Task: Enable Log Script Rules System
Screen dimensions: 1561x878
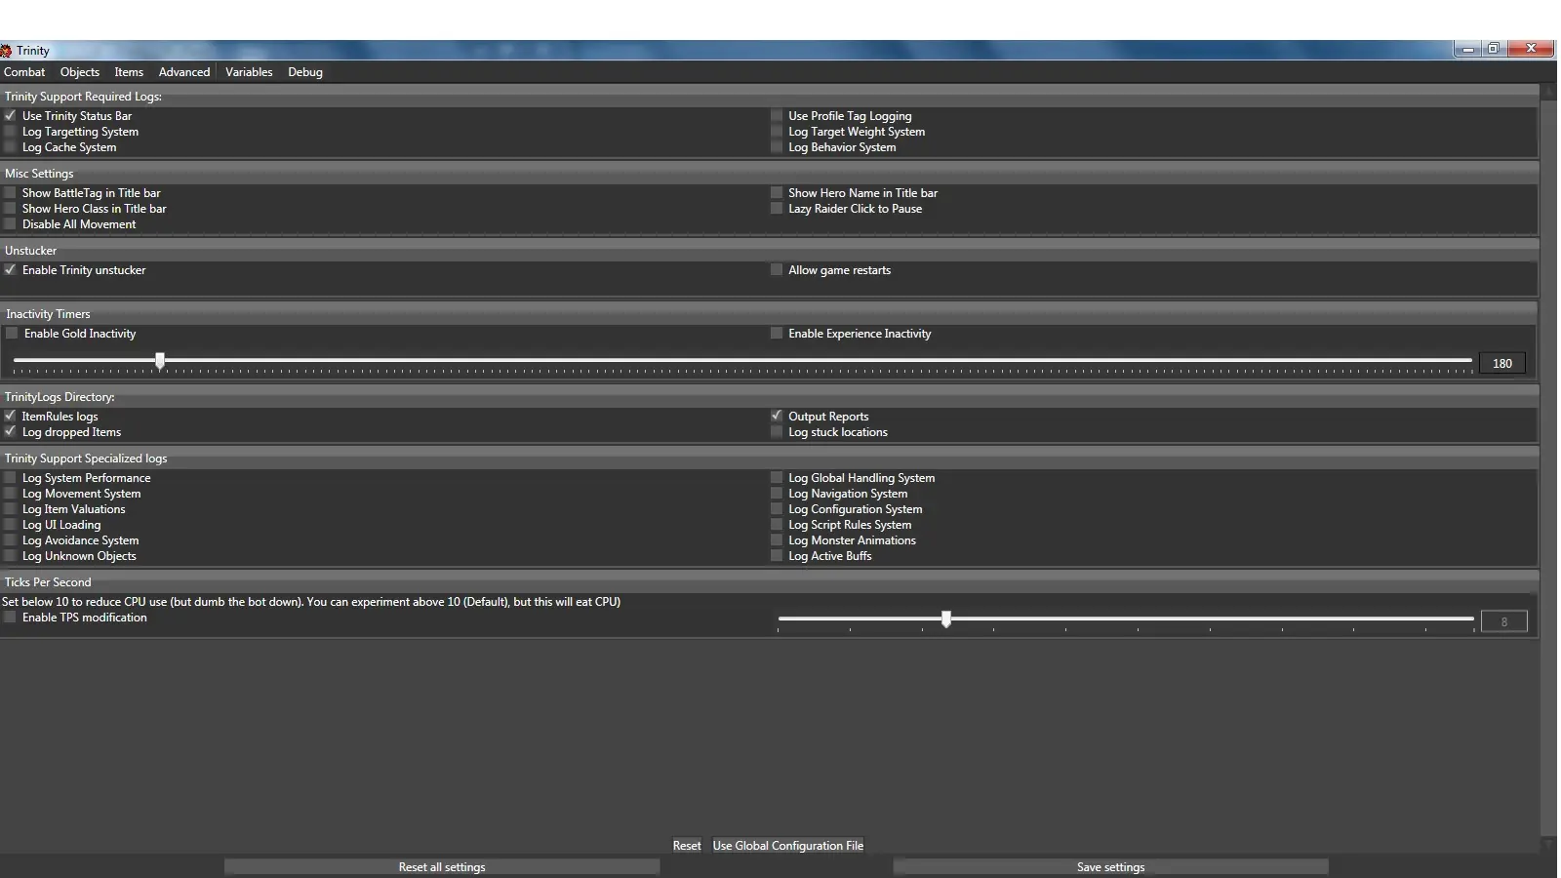Action: [777, 524]
